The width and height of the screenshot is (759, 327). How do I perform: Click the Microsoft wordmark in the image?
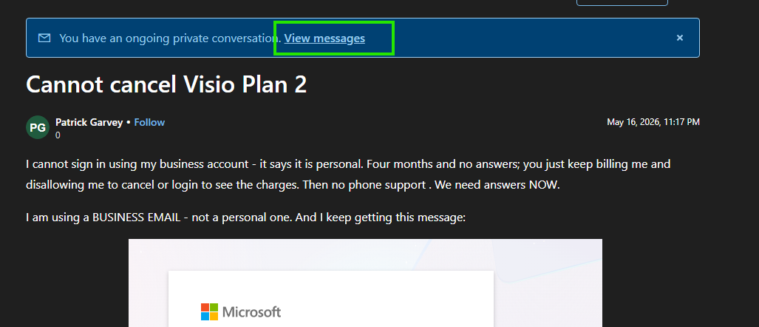click(x=252, y=312)
